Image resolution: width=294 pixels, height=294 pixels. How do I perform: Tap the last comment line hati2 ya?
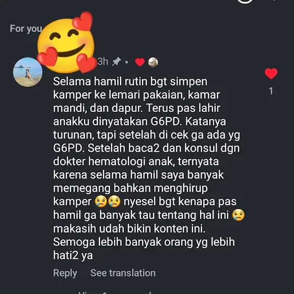coord(73,255)
